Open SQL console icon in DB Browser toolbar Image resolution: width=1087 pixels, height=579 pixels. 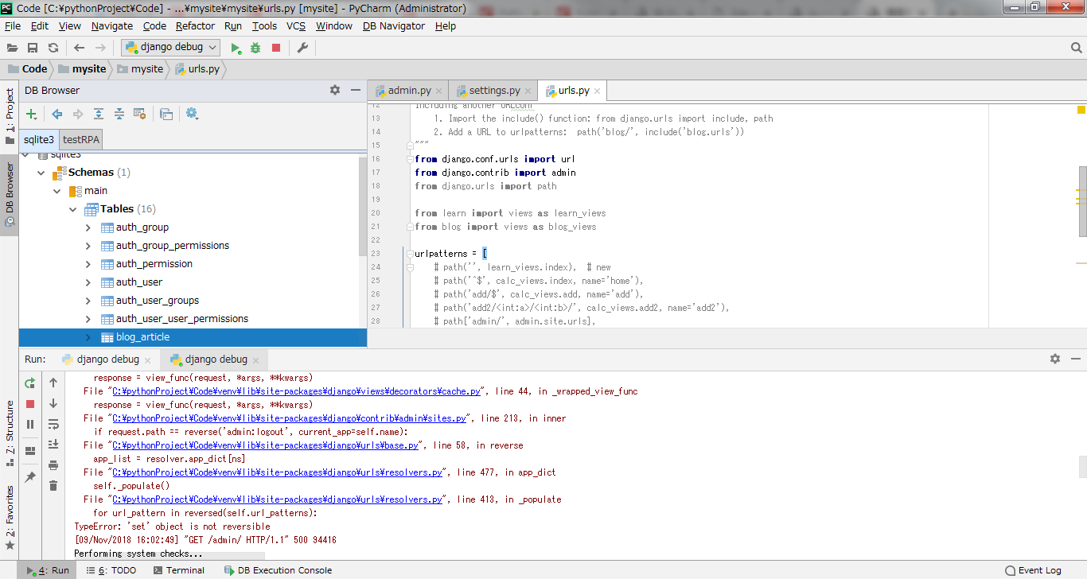(x=166, y=114)
